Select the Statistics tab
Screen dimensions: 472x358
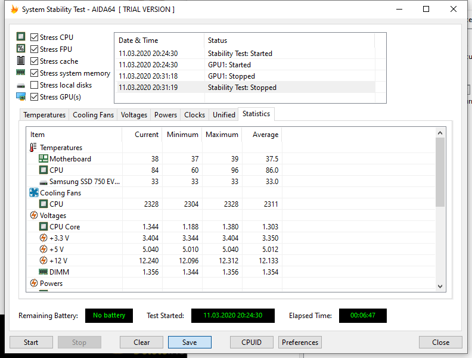pos(256,114)
